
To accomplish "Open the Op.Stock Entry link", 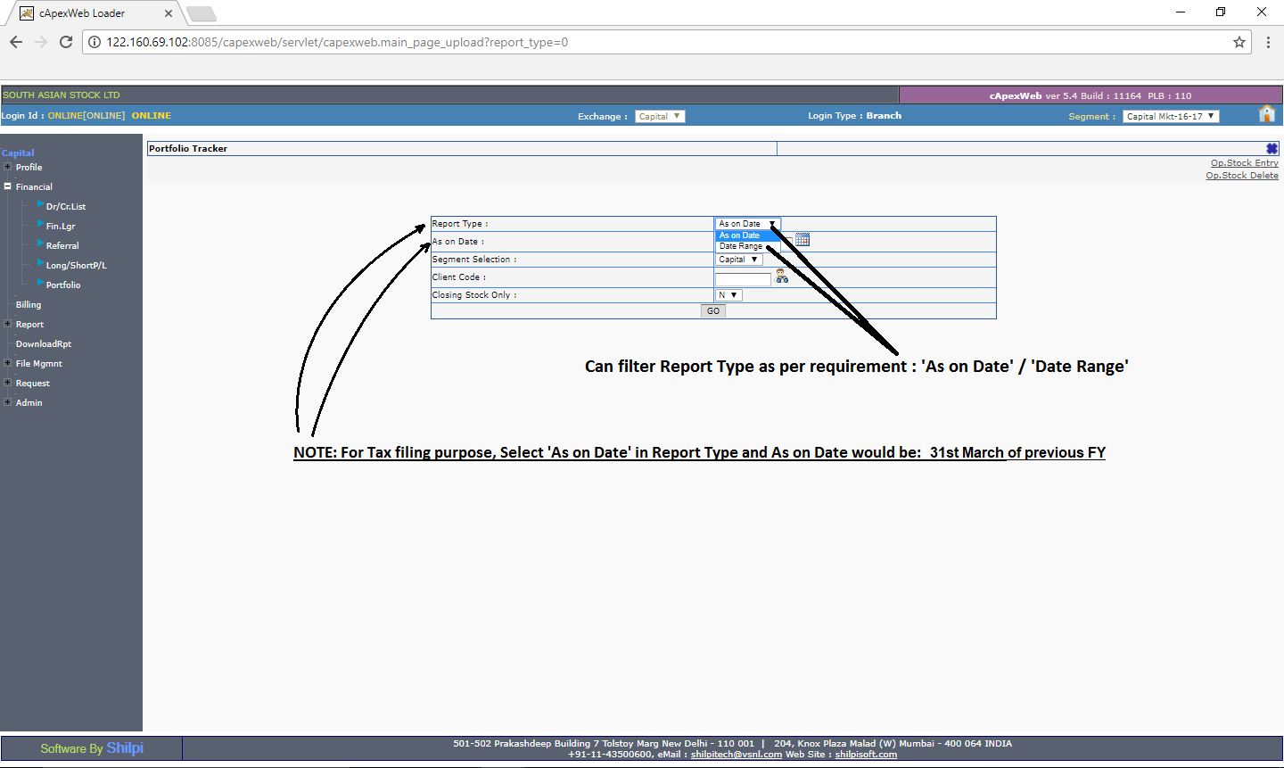I will point(1245,163).
